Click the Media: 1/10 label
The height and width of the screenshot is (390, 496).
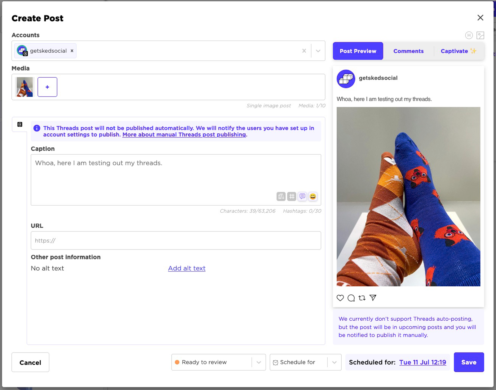[x=312, y=106]
